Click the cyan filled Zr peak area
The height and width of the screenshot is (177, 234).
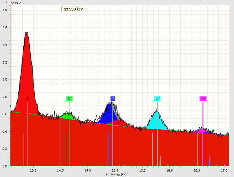tap(157, 120)
